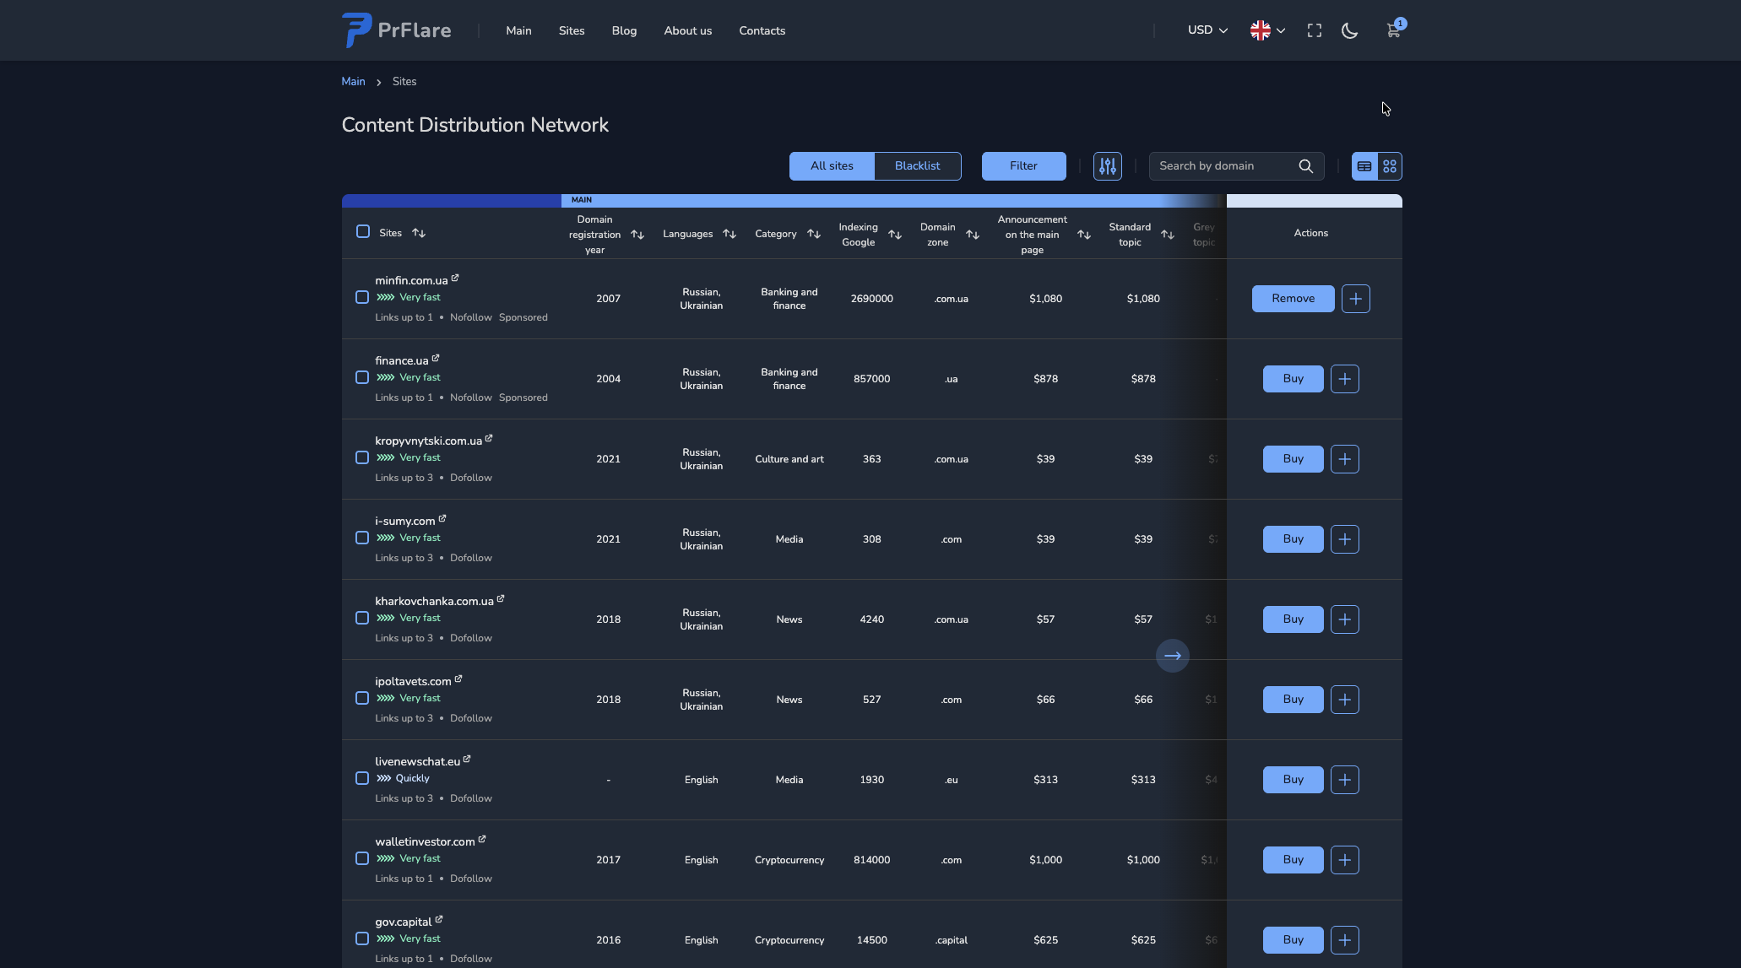Screen dimensions: 1741x968
Task: Click the Filter button
Action: 1023,166
